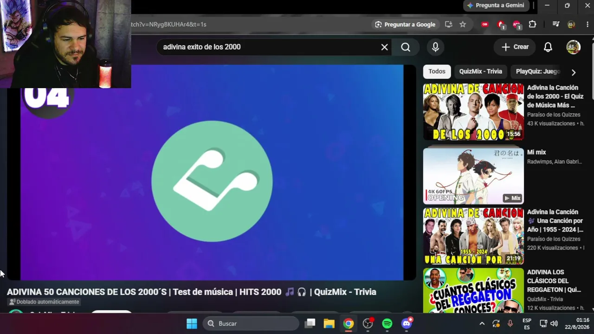Click title 'ADIVINA LOS CLÁSICOS DEL REGGAETON'
Viewport: 594px width, 334px height.
(554, 281)
